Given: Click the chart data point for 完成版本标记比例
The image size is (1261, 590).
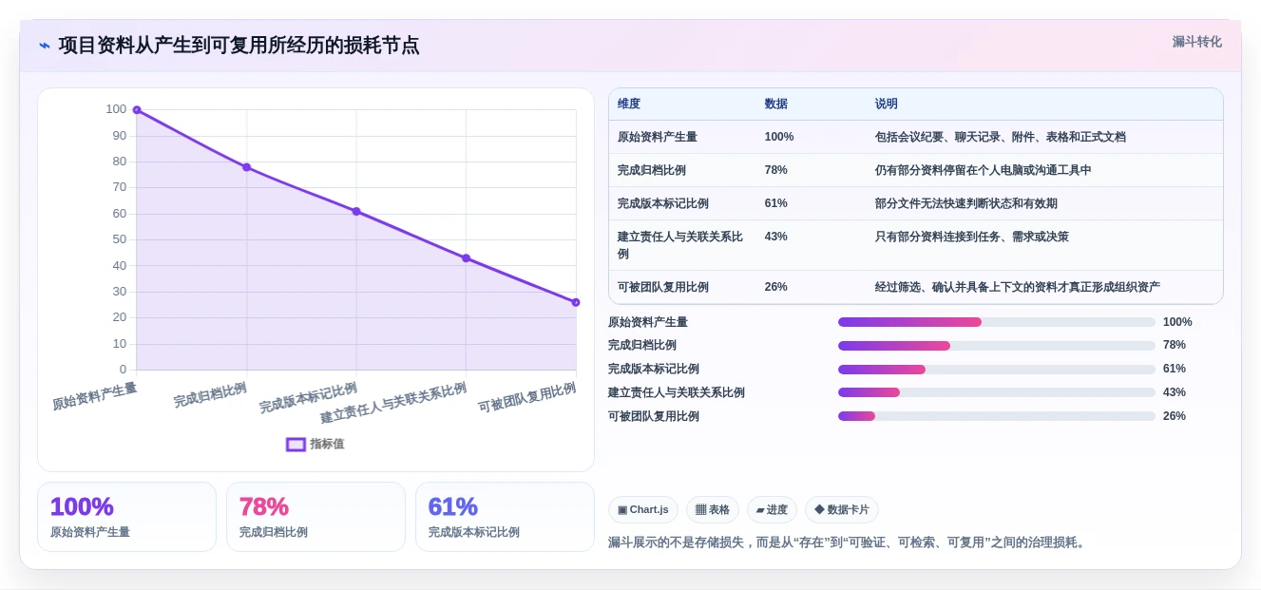Looking at the screenshot, I should pyautogui.click(x=356, y=211).
